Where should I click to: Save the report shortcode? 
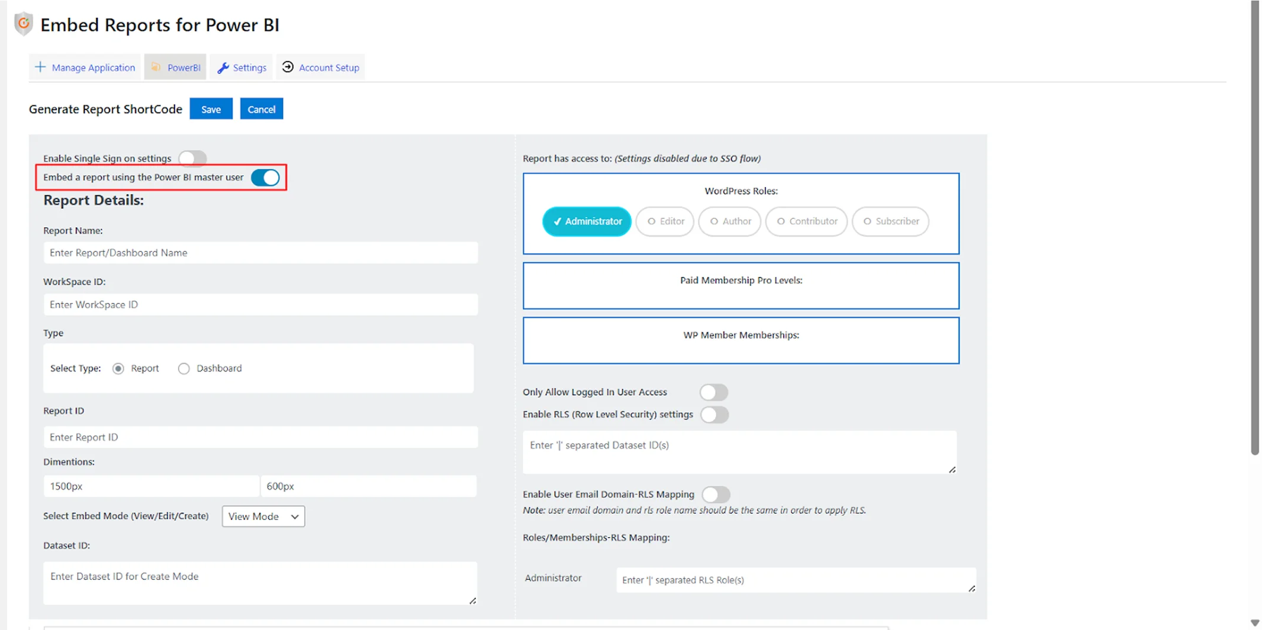[211, 109]
